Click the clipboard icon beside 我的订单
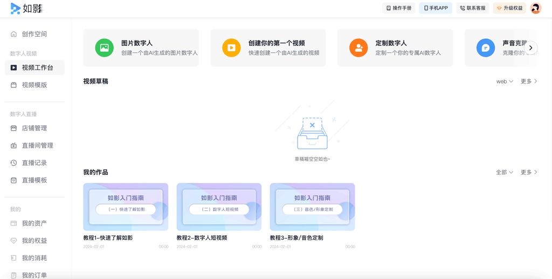This screenshot has height=279, width=552. (13, 275)
